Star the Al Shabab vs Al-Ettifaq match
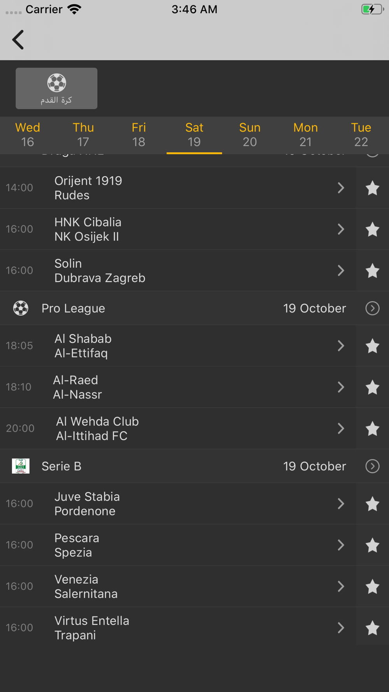 [x=372, y=346]
